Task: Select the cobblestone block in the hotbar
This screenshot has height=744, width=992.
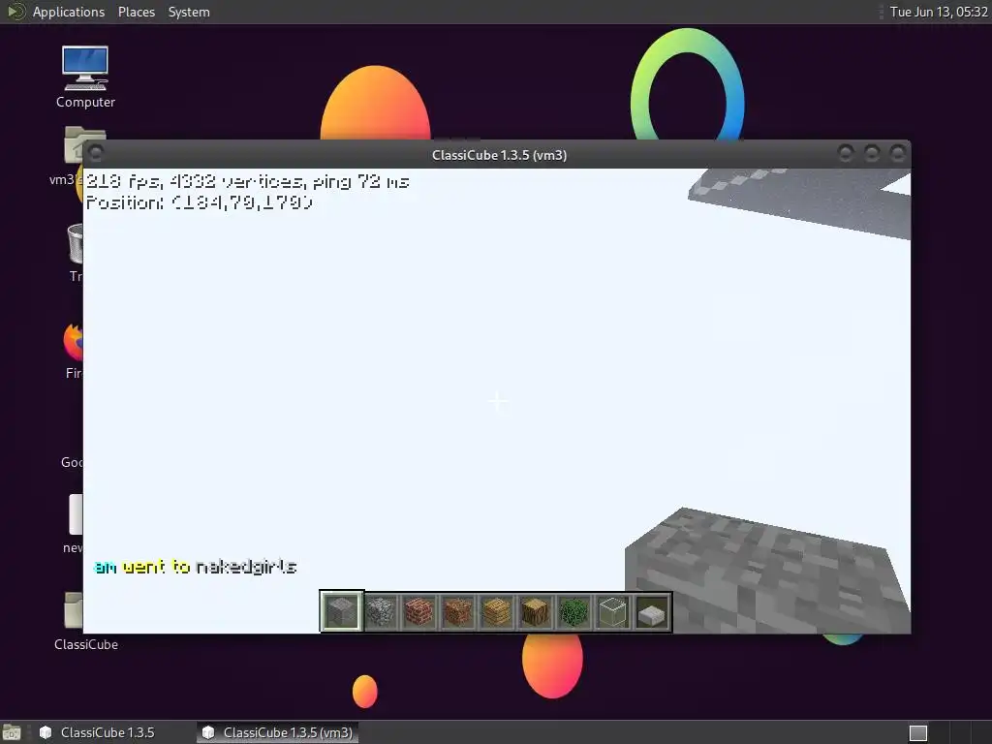Action: (x=380, y=612)
